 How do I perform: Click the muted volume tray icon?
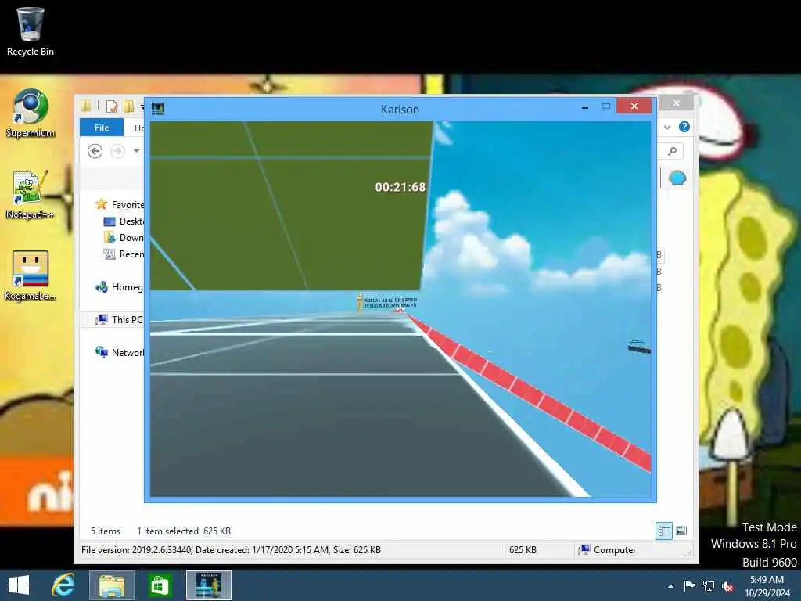pos(727,586)
